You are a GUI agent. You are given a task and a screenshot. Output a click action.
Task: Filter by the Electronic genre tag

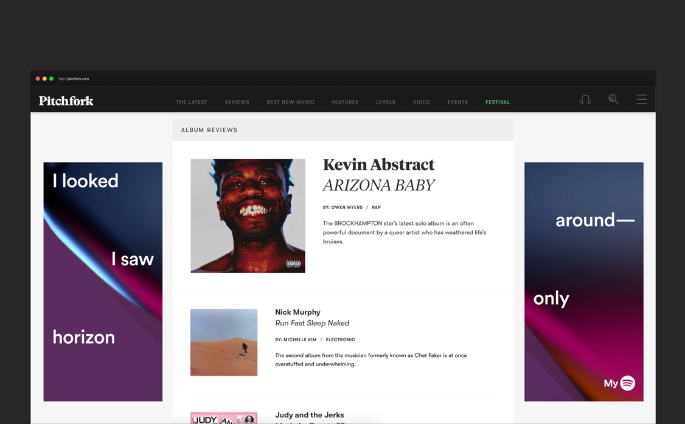340,339
